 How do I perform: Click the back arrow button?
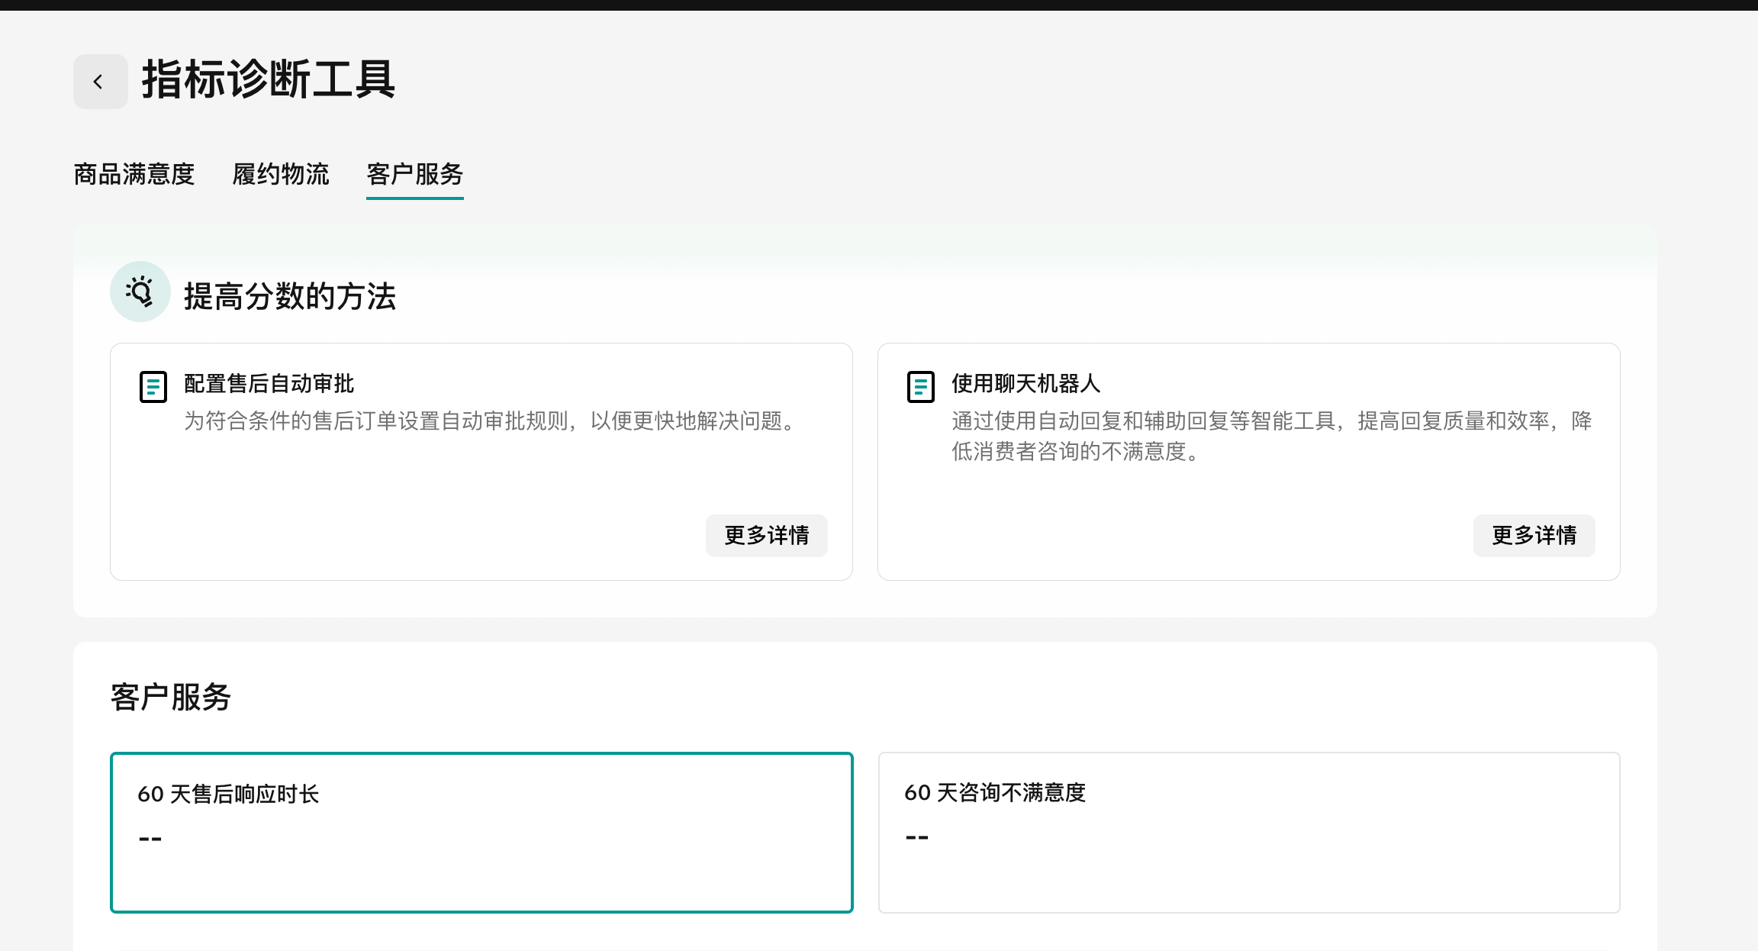point(100,82)
